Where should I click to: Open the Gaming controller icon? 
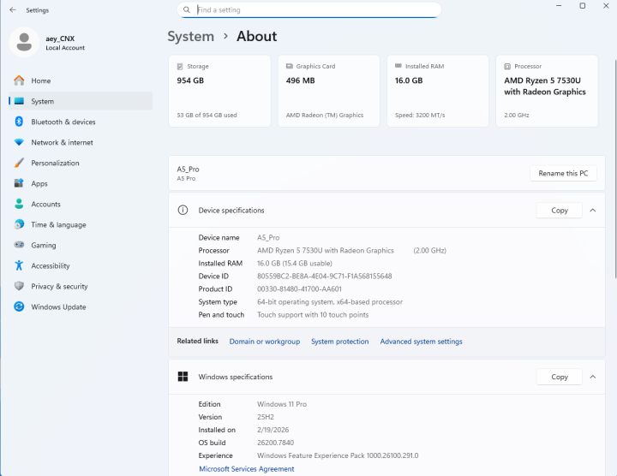19,245
